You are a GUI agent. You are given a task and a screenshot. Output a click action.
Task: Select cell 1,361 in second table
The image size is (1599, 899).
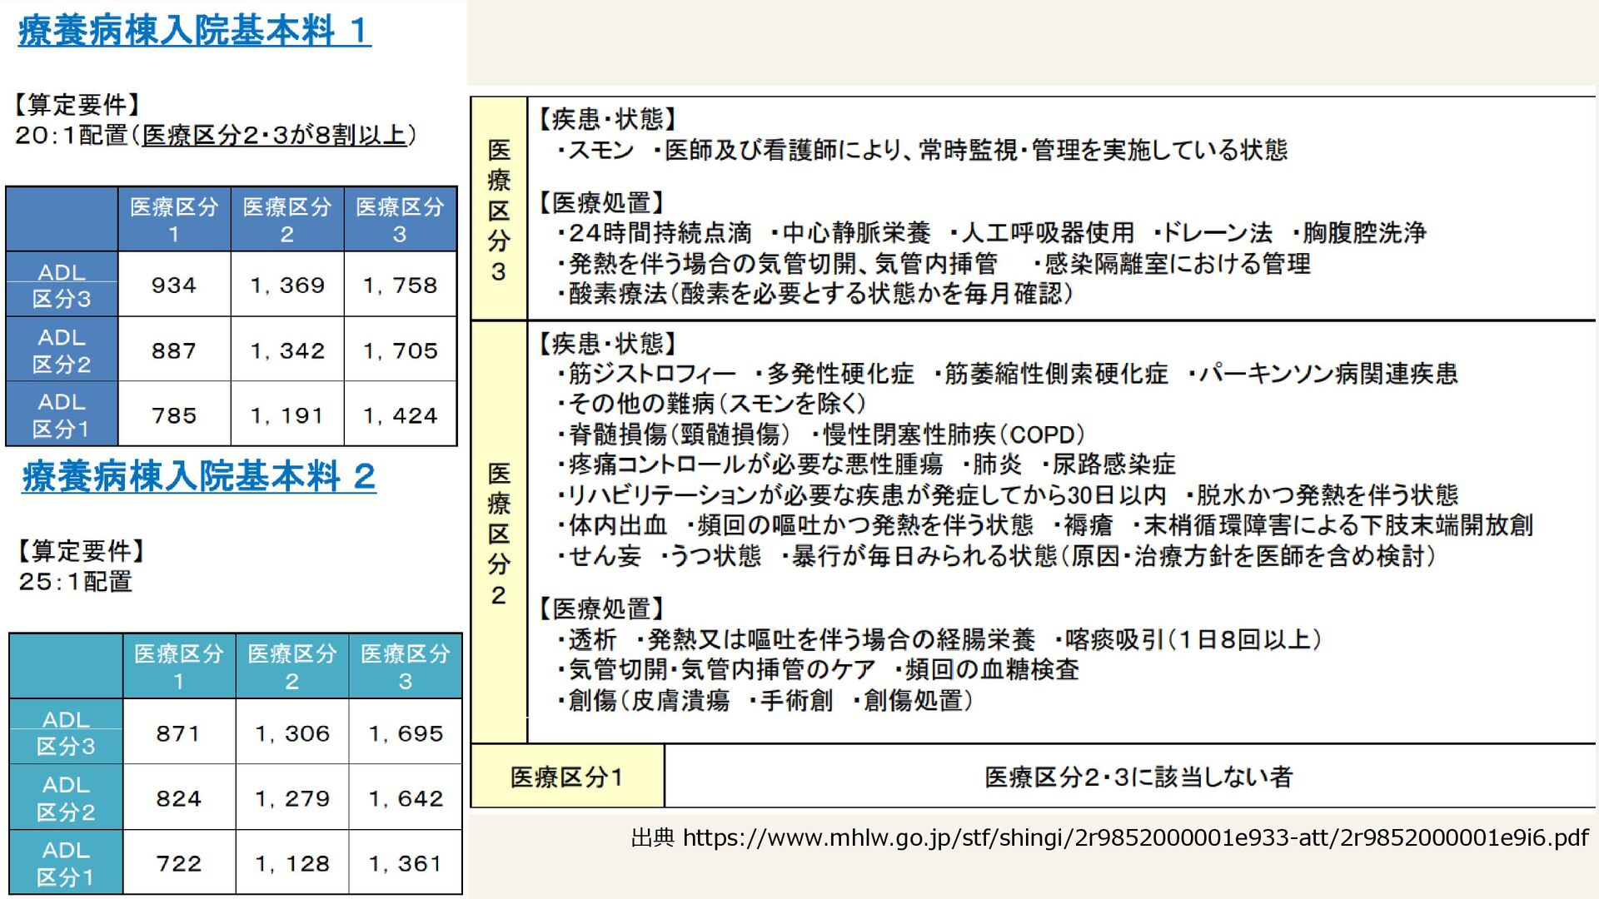tap(406, 863)
